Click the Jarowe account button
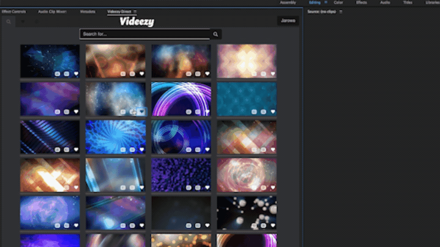 click(x=288, y=21)
